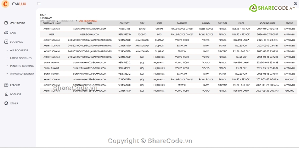Click the Price column header

(241, 23)
